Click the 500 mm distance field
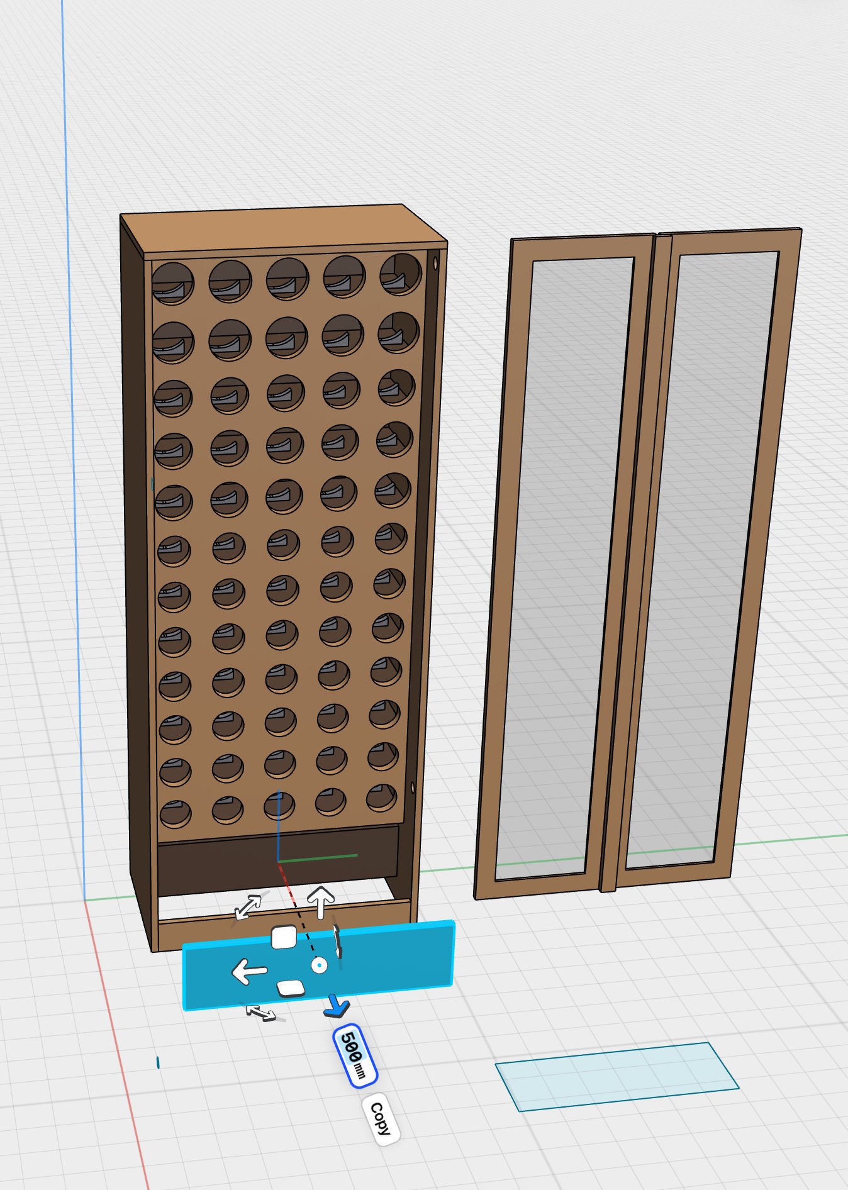Image resolution: width=848 pixels, height=1190 pixels. 355,1055
